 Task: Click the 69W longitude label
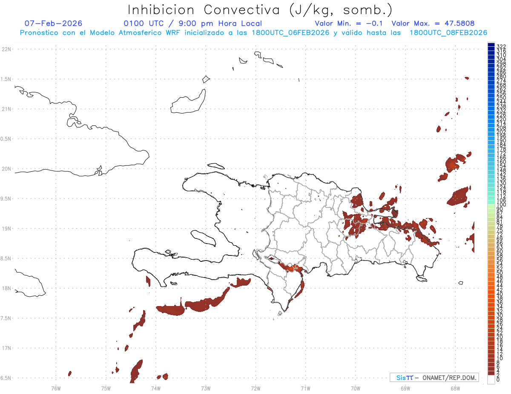405,388
